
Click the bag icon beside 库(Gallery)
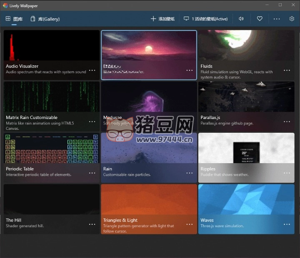[33, 19]
